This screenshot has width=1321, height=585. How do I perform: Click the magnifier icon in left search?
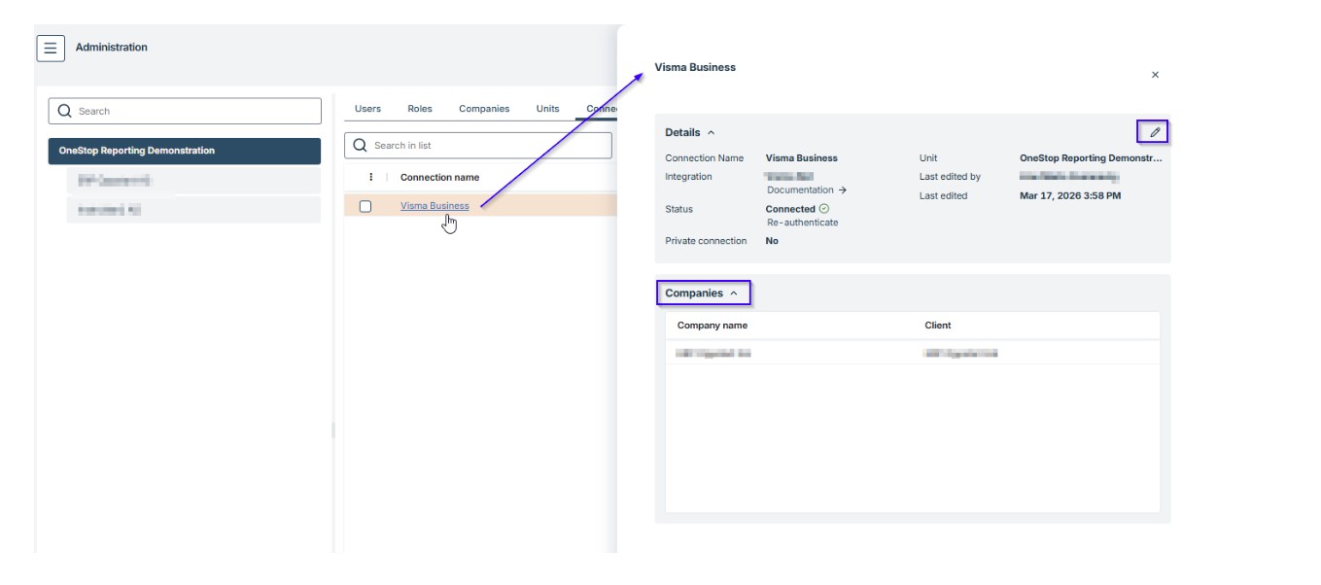point(65,111)
